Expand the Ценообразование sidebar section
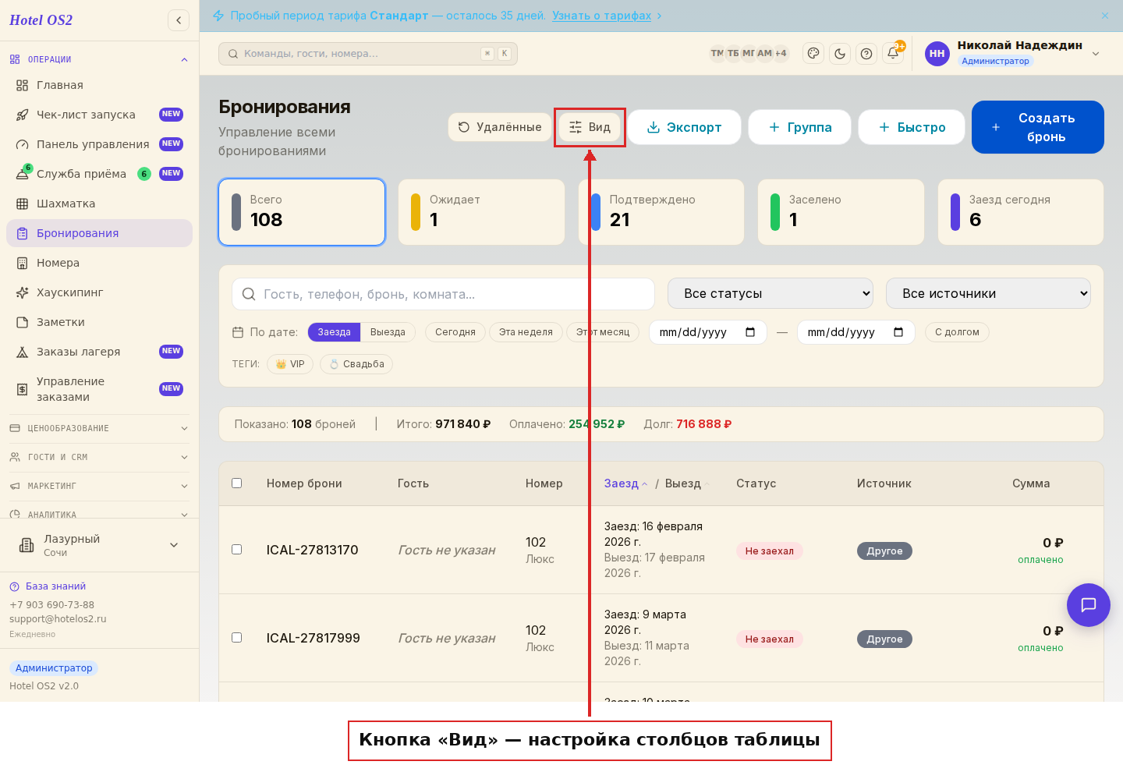This screenshot has height=779, width=1123. [x=99, y=428]
